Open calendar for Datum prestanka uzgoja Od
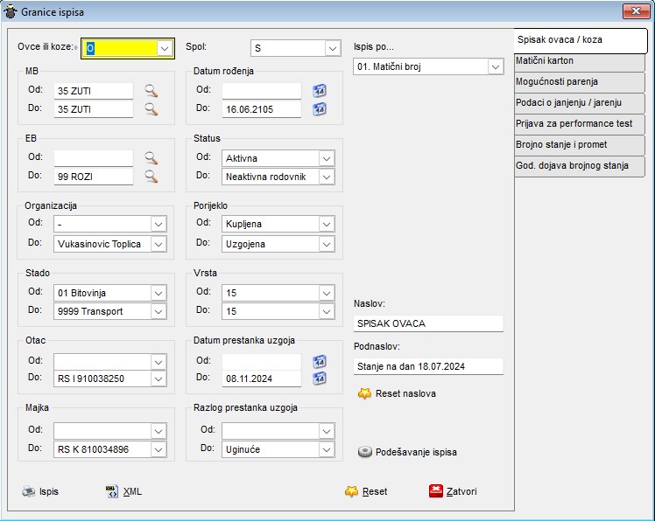 320,360
